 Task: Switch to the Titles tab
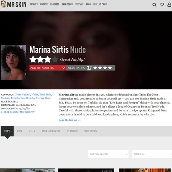click(x=32, y=131)
